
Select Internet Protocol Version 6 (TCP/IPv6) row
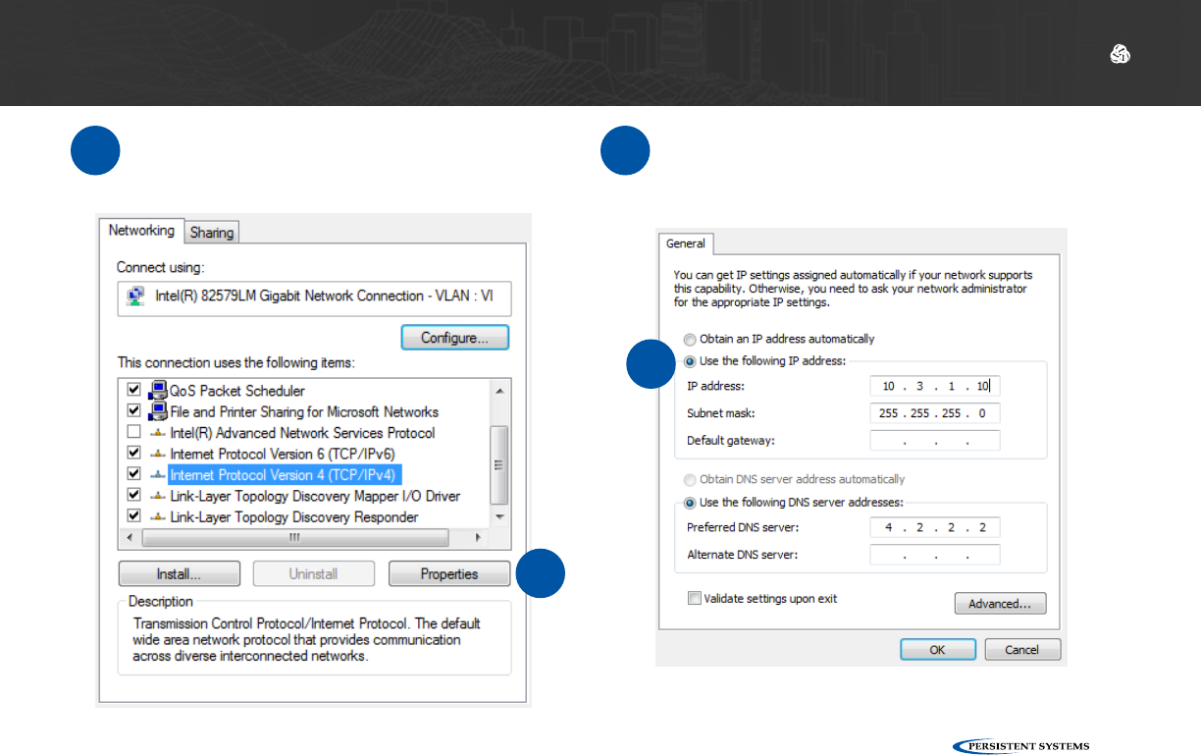point(281,454)
